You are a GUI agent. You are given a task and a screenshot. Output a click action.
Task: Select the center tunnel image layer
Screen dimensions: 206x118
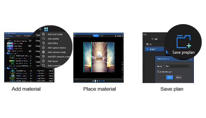pos(99,57)
